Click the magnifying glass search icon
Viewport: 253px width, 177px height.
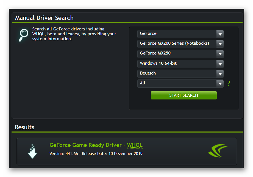24,35
